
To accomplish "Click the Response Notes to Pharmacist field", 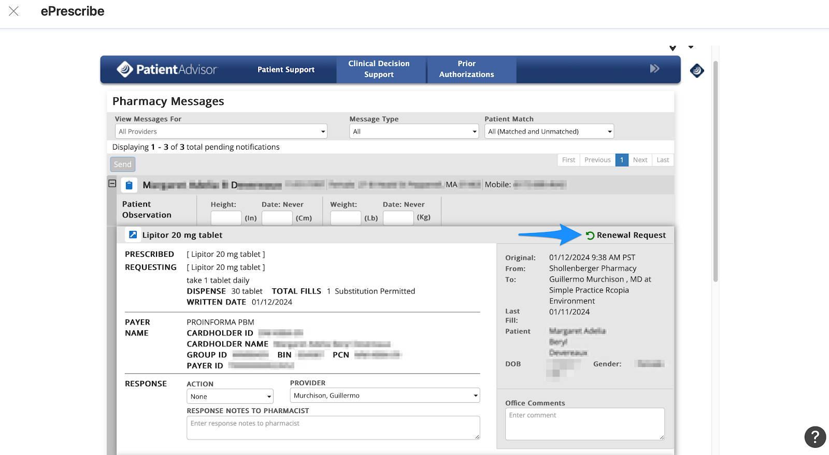I will [333, 428].
